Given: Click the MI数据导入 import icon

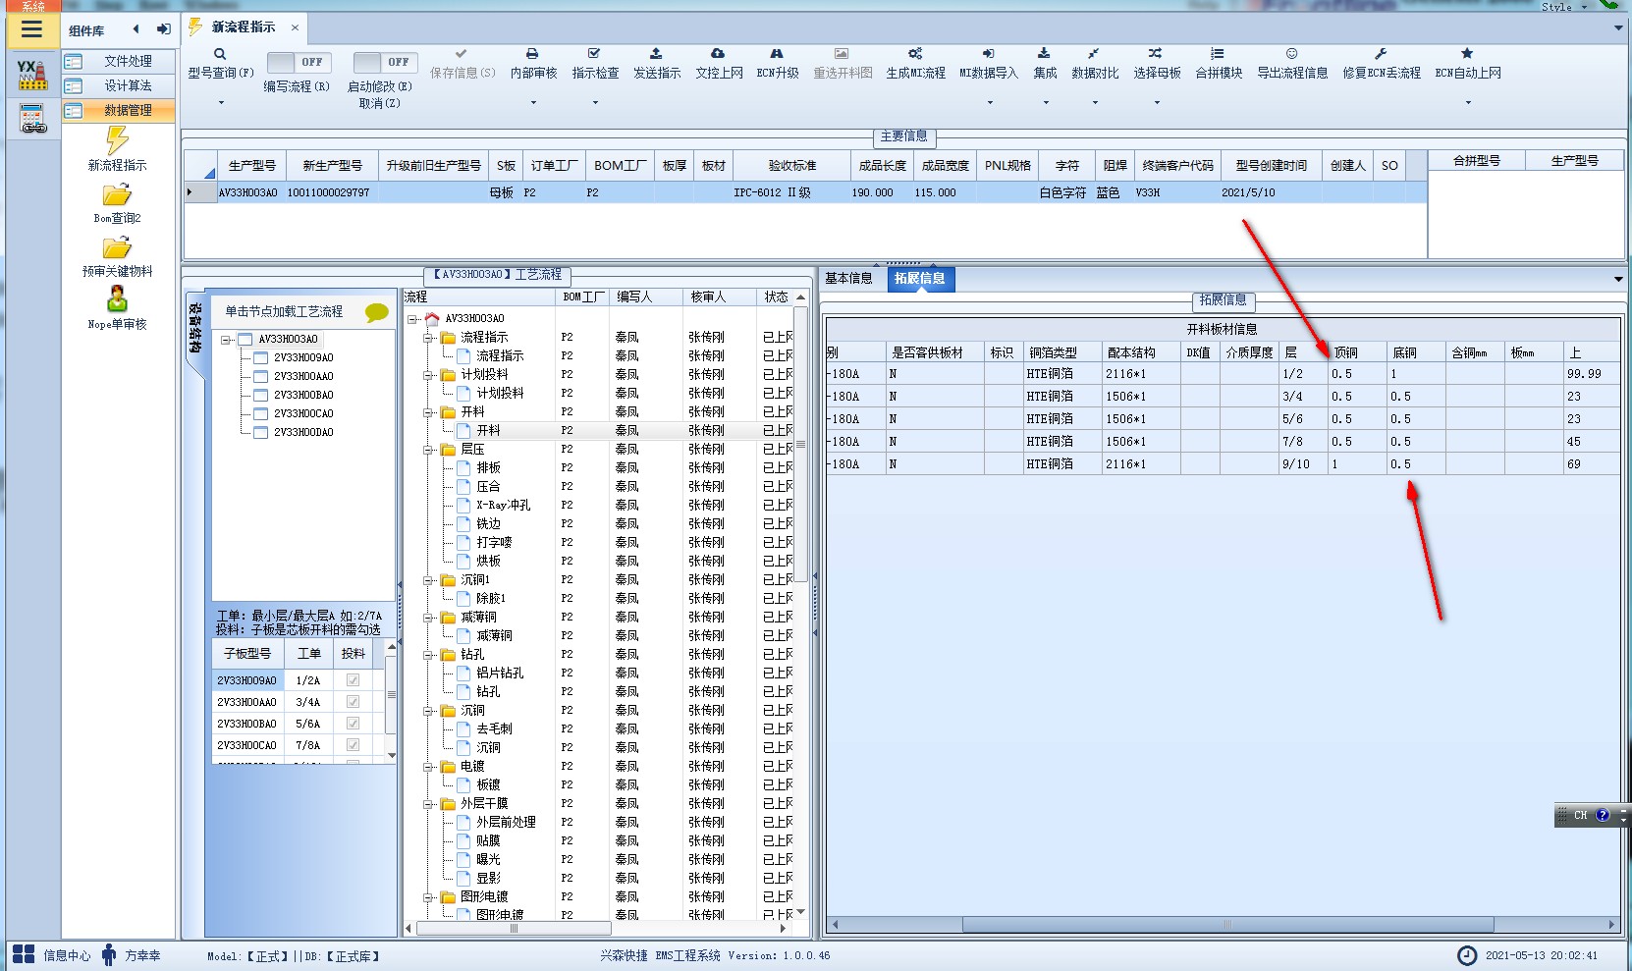Looking at the screenshot, I should tap(988, 54).
